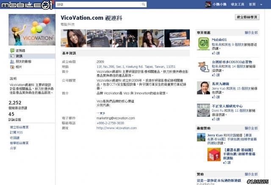Click 顯示全部 beside 動態贊助
The width and height of the screenshot is (271, 185).
point(251,128)
